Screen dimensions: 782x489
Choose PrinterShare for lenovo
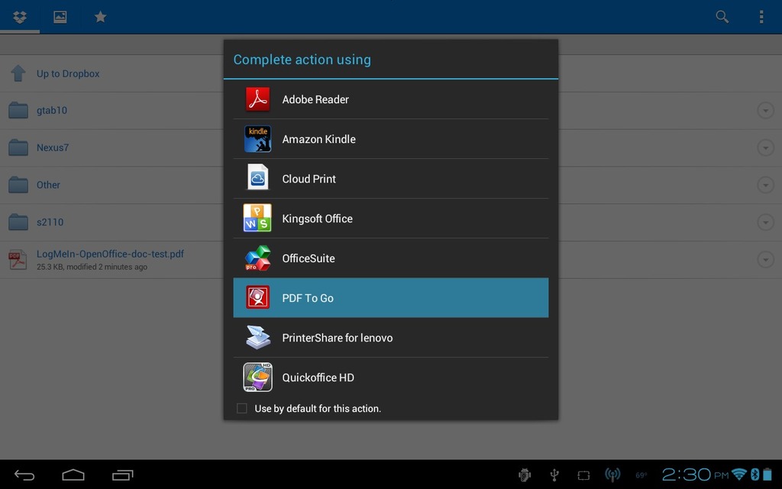click(x=391, y=337)
